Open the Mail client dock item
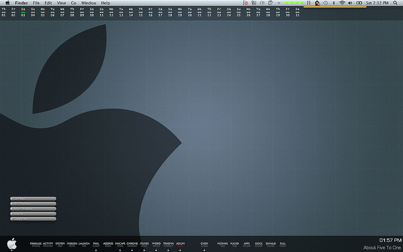The height and width of the screenshot is (252, 403). point(96,244)
